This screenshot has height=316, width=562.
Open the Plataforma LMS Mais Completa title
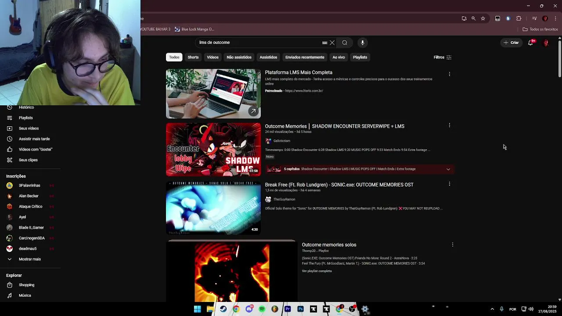[x=299, y=72]
